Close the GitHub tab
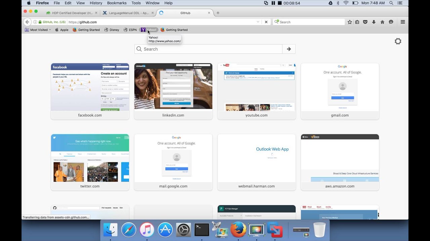The image size is (430, 241). (209, 13)
